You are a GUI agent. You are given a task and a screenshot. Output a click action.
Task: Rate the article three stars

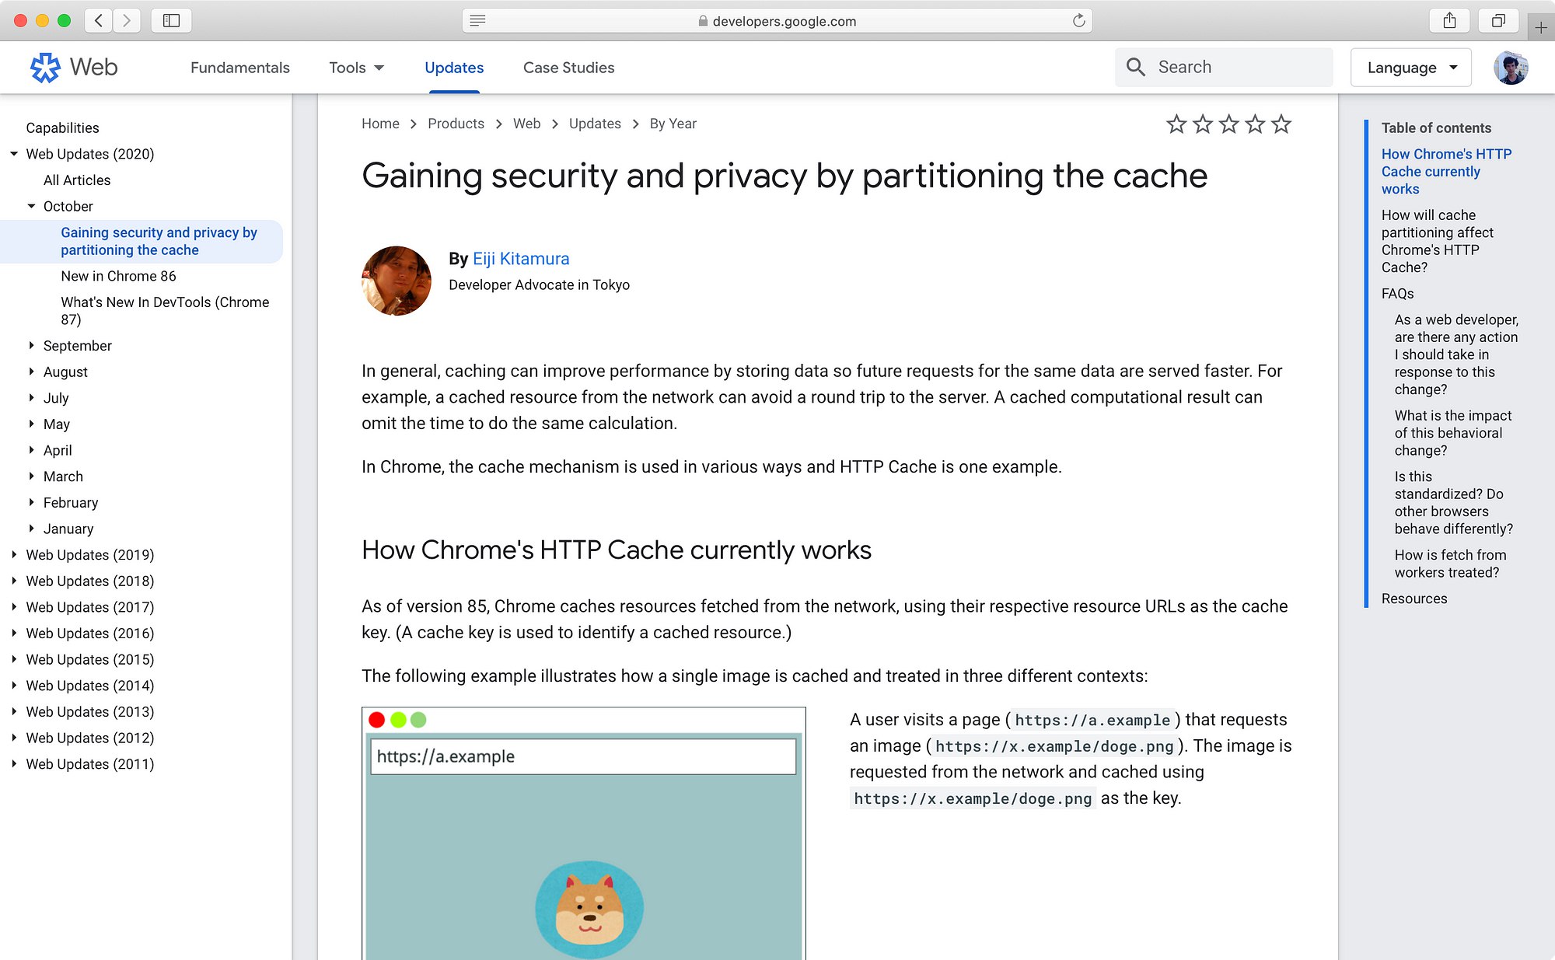pos(1229,124)
